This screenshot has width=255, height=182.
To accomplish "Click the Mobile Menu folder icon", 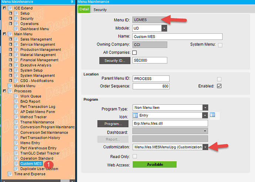I will click(x=10, y=86).
